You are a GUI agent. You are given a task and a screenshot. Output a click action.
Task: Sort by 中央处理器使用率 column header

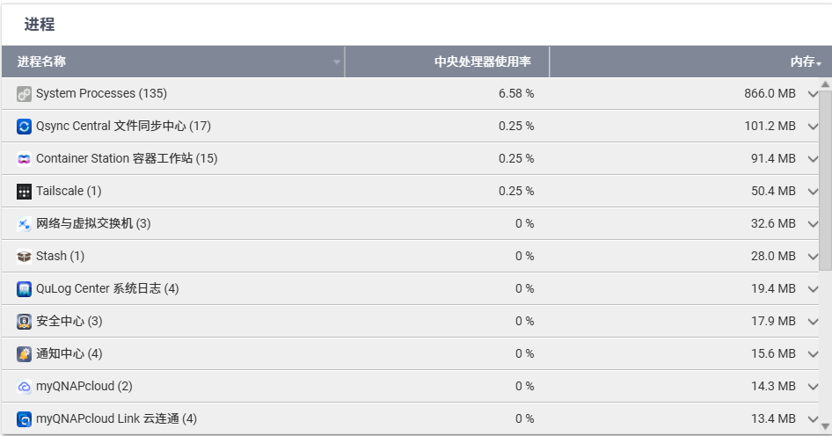[x=482, y=62]
